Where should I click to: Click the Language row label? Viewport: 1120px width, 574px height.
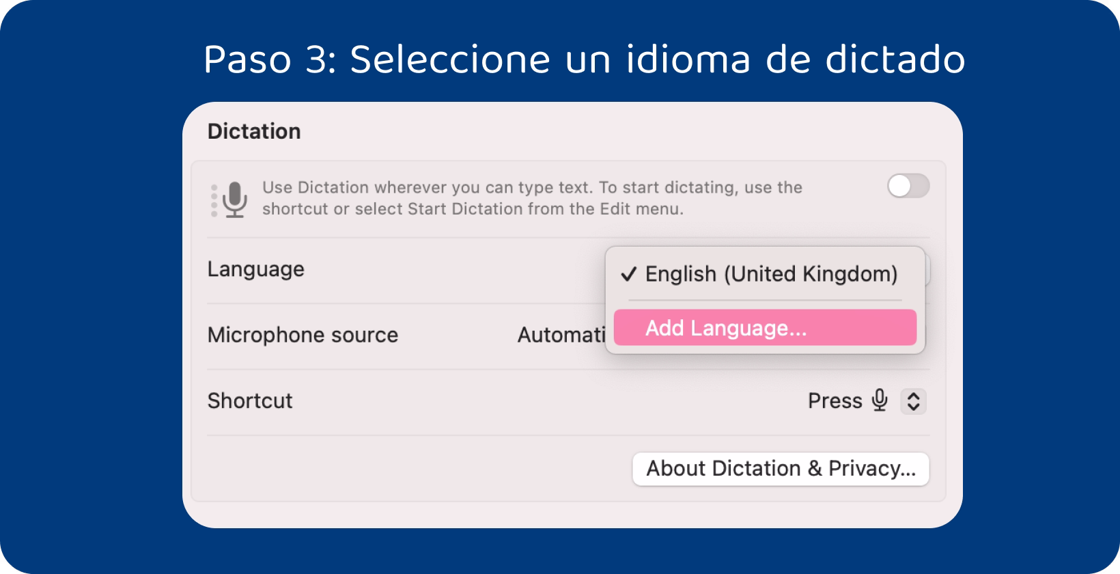click(x=255, y=269)
